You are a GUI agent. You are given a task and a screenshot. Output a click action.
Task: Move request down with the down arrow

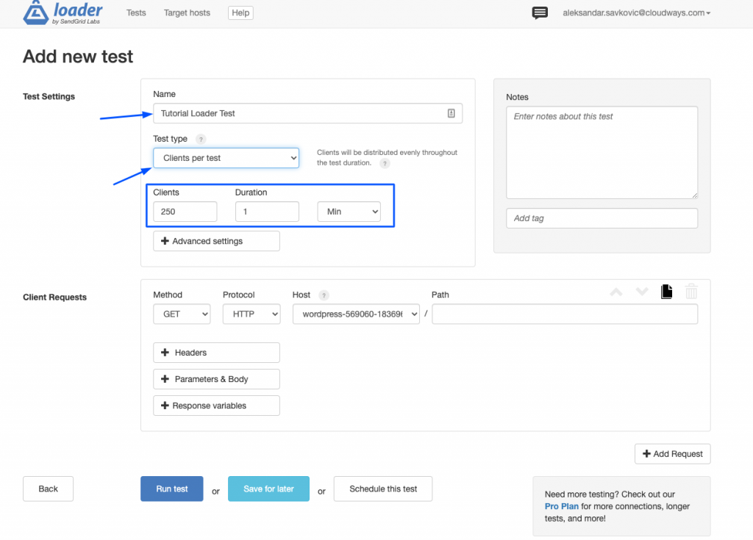(642, 292)
